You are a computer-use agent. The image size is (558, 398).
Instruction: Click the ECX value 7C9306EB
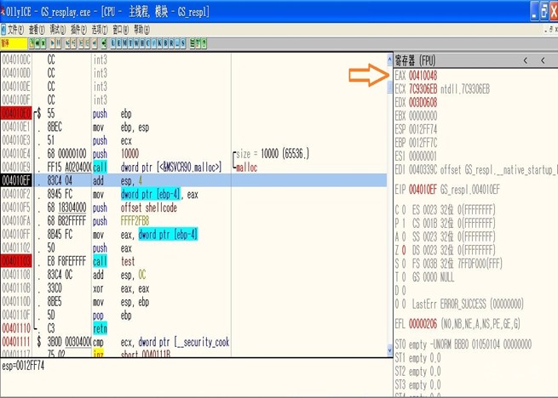(x=423, y=89)
